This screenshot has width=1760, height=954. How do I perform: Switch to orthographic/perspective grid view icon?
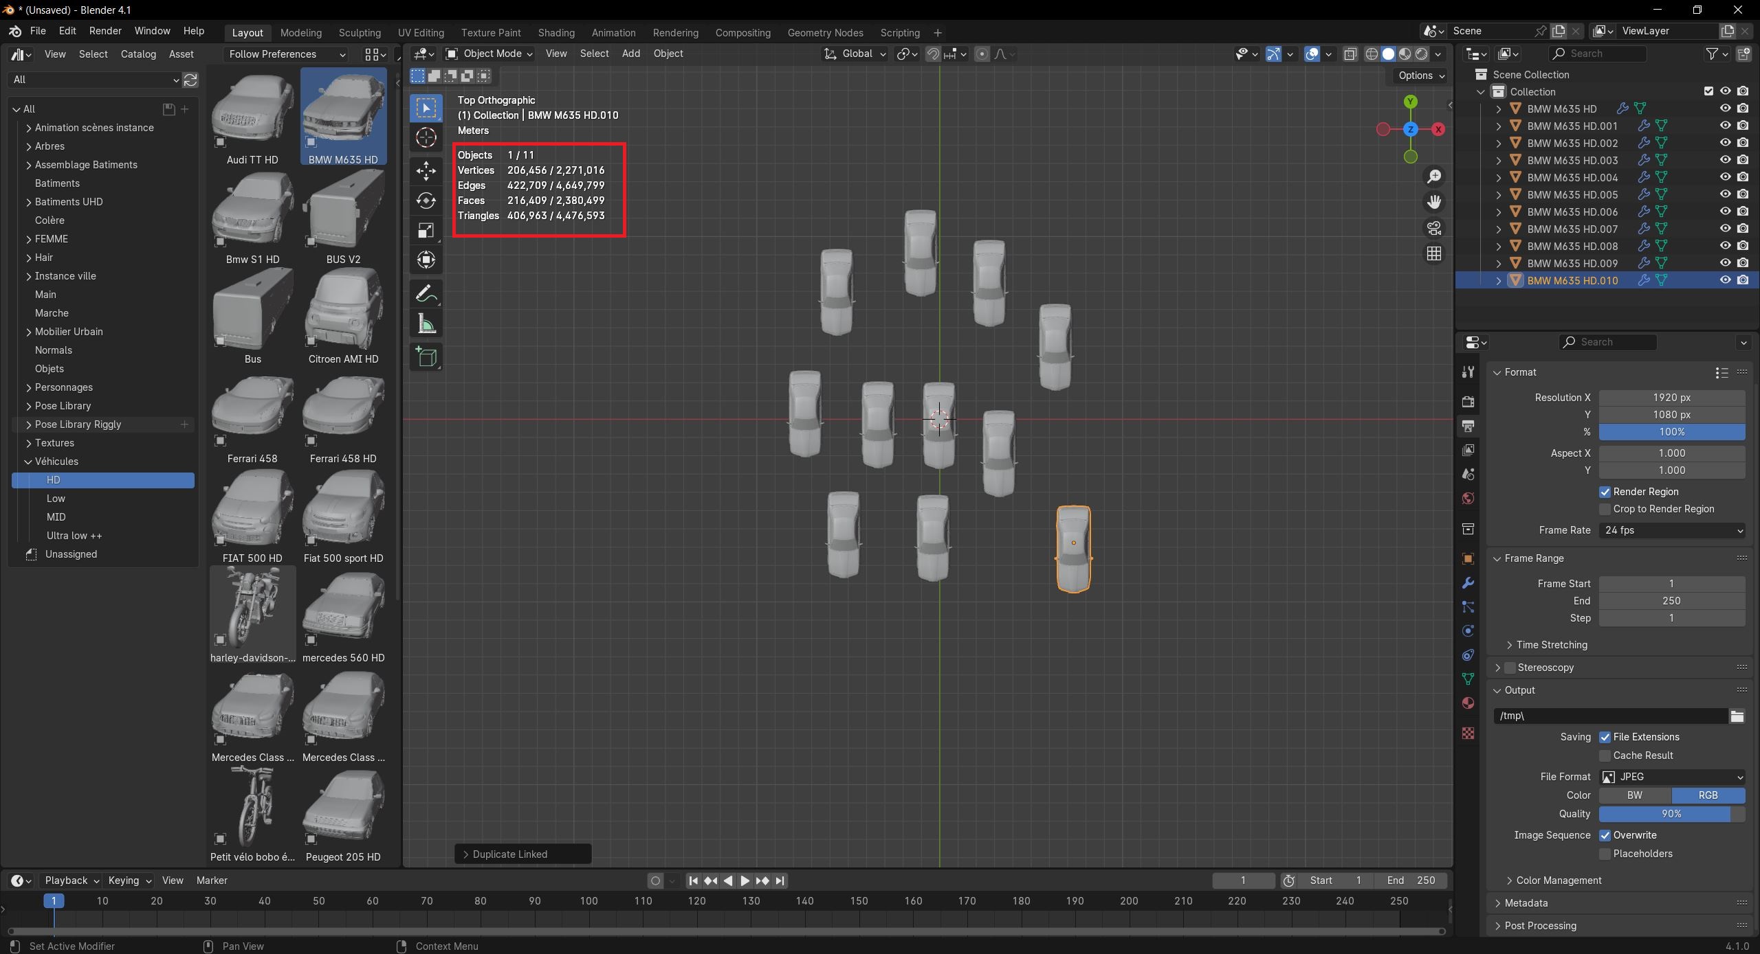[1434, 254]
